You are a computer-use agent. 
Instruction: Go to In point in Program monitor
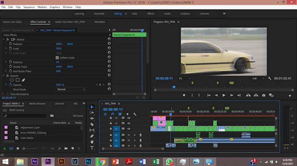tap(209, 95)
